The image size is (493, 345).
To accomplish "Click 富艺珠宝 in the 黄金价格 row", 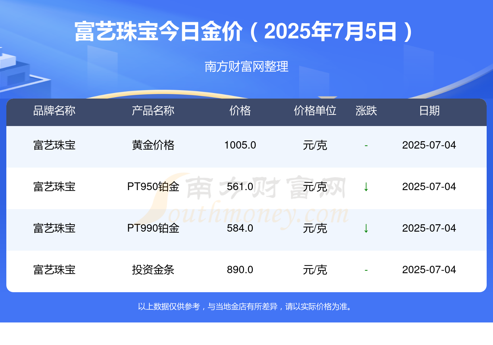I will click(x=54, y=145).
